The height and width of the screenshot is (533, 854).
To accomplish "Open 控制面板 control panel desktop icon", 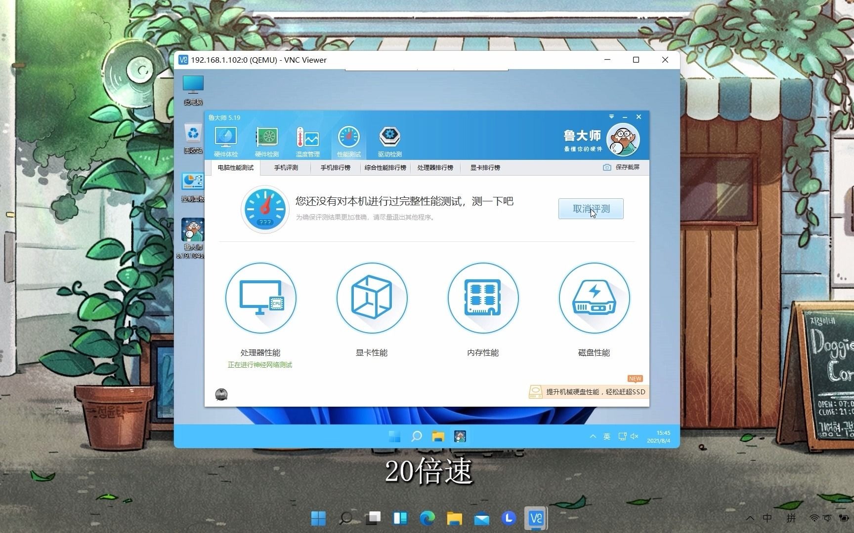I will click(193, 187).
